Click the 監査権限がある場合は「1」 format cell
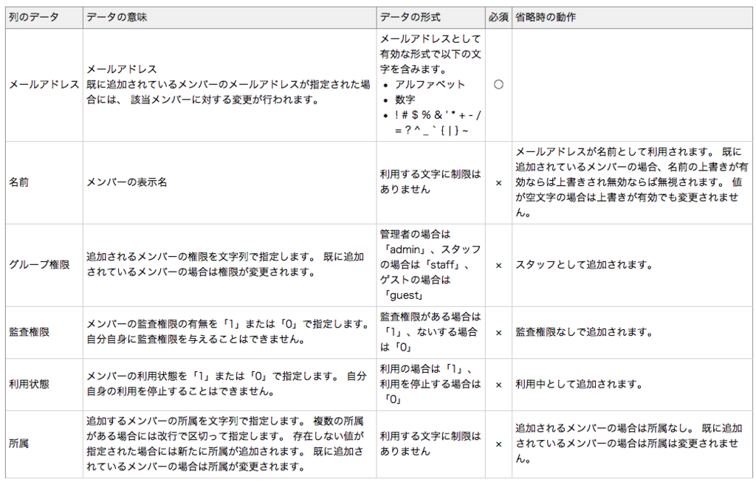 430,332
